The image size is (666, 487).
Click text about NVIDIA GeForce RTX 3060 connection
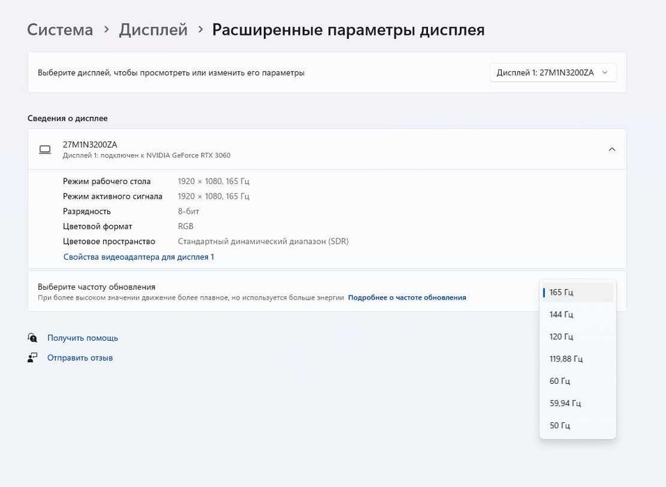147,155
